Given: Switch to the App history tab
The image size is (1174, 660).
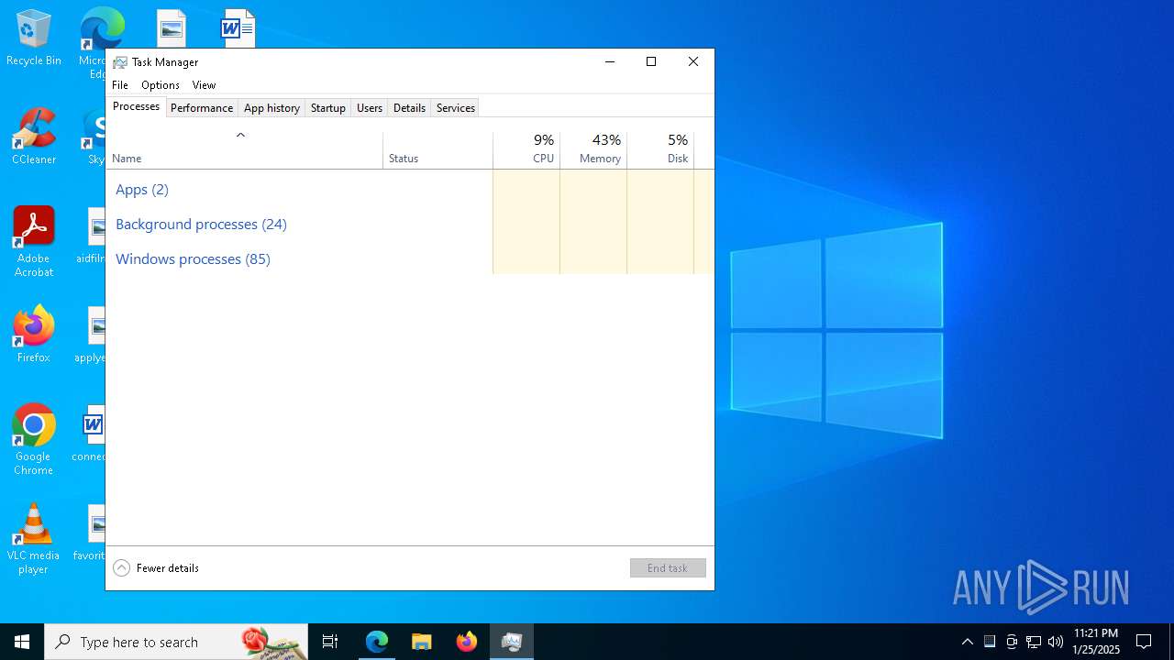Looking at the screenshot, I should click(271, 108).
